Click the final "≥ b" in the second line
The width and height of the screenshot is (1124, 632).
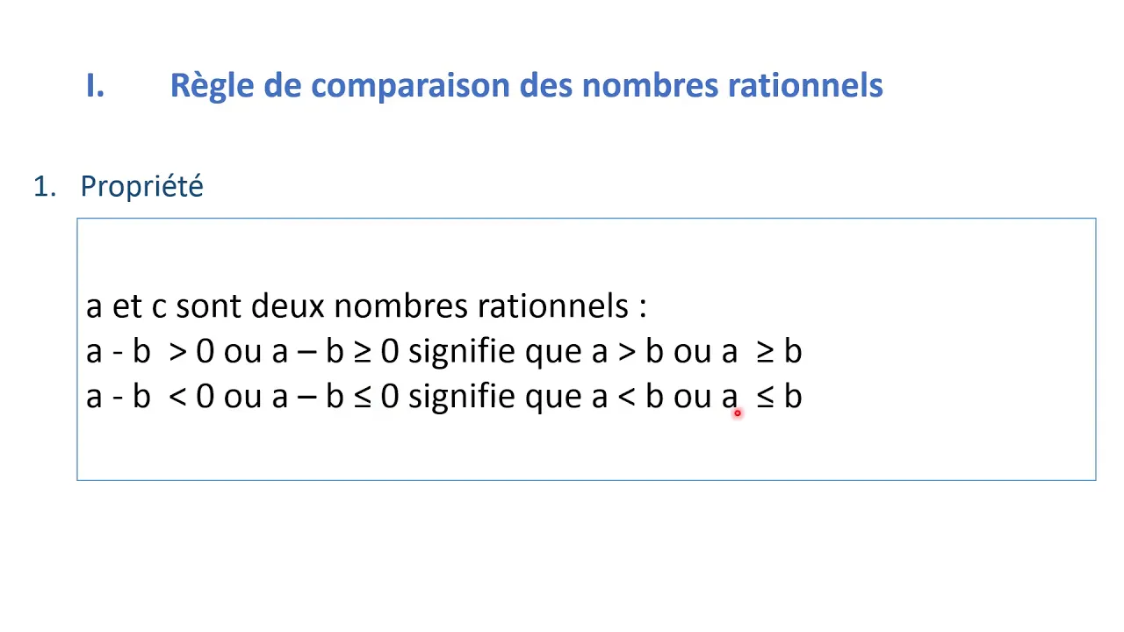pos(779,351)
